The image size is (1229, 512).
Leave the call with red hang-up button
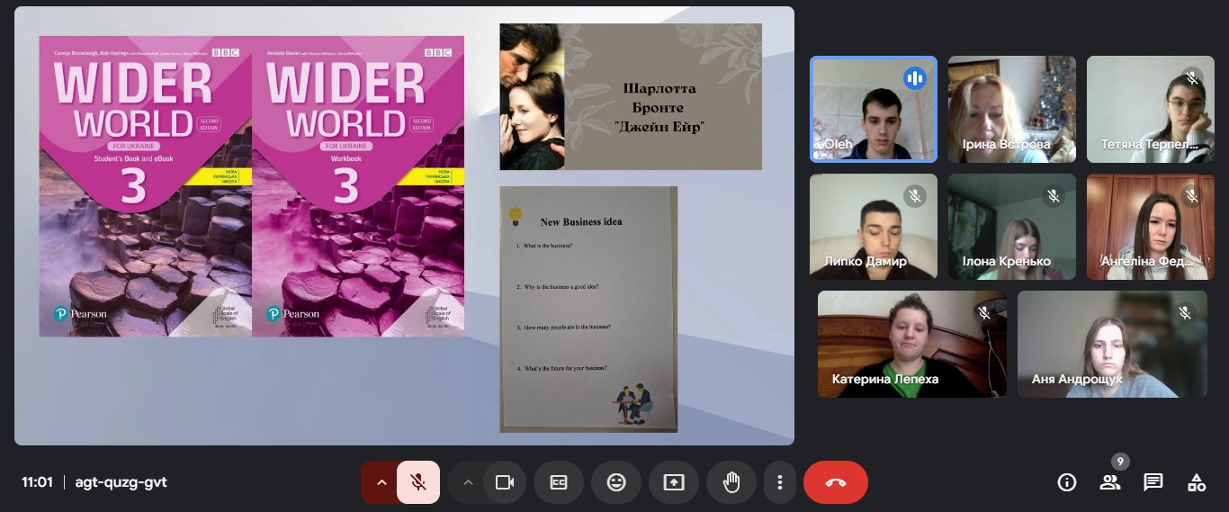coord(836,482)
